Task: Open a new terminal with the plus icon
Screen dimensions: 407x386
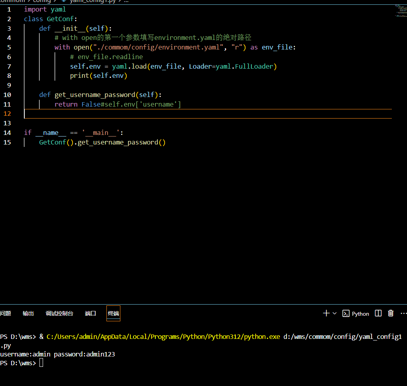Action: pyautogui.click(x=326, y=313)
